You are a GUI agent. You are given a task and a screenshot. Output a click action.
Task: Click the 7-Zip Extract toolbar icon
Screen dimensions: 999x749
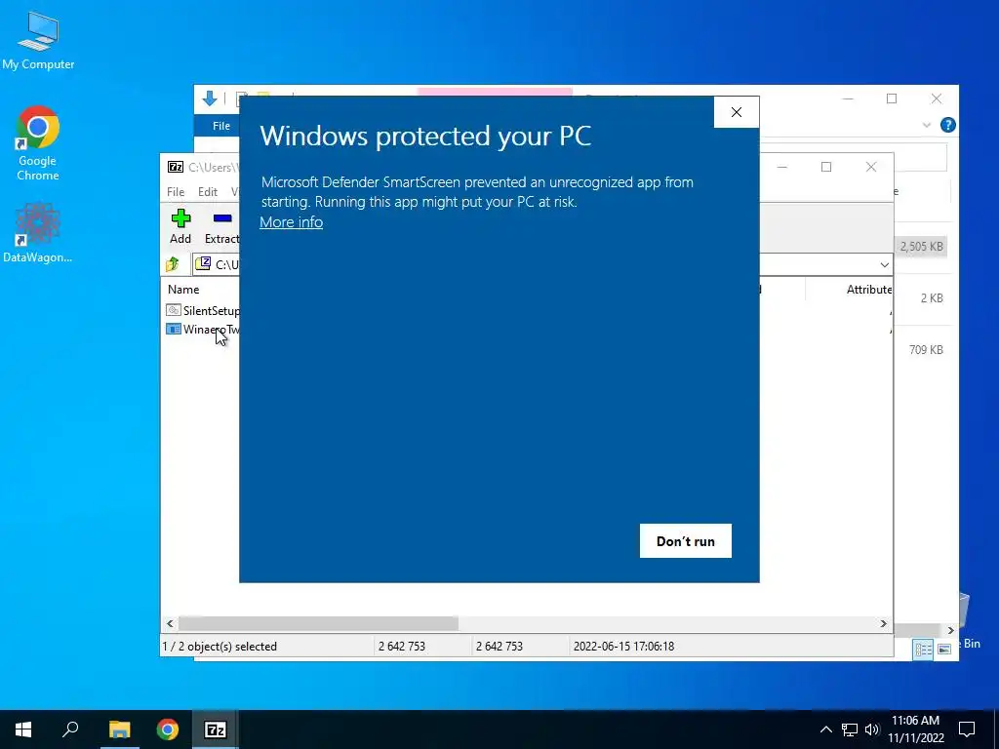click(222, 218)
